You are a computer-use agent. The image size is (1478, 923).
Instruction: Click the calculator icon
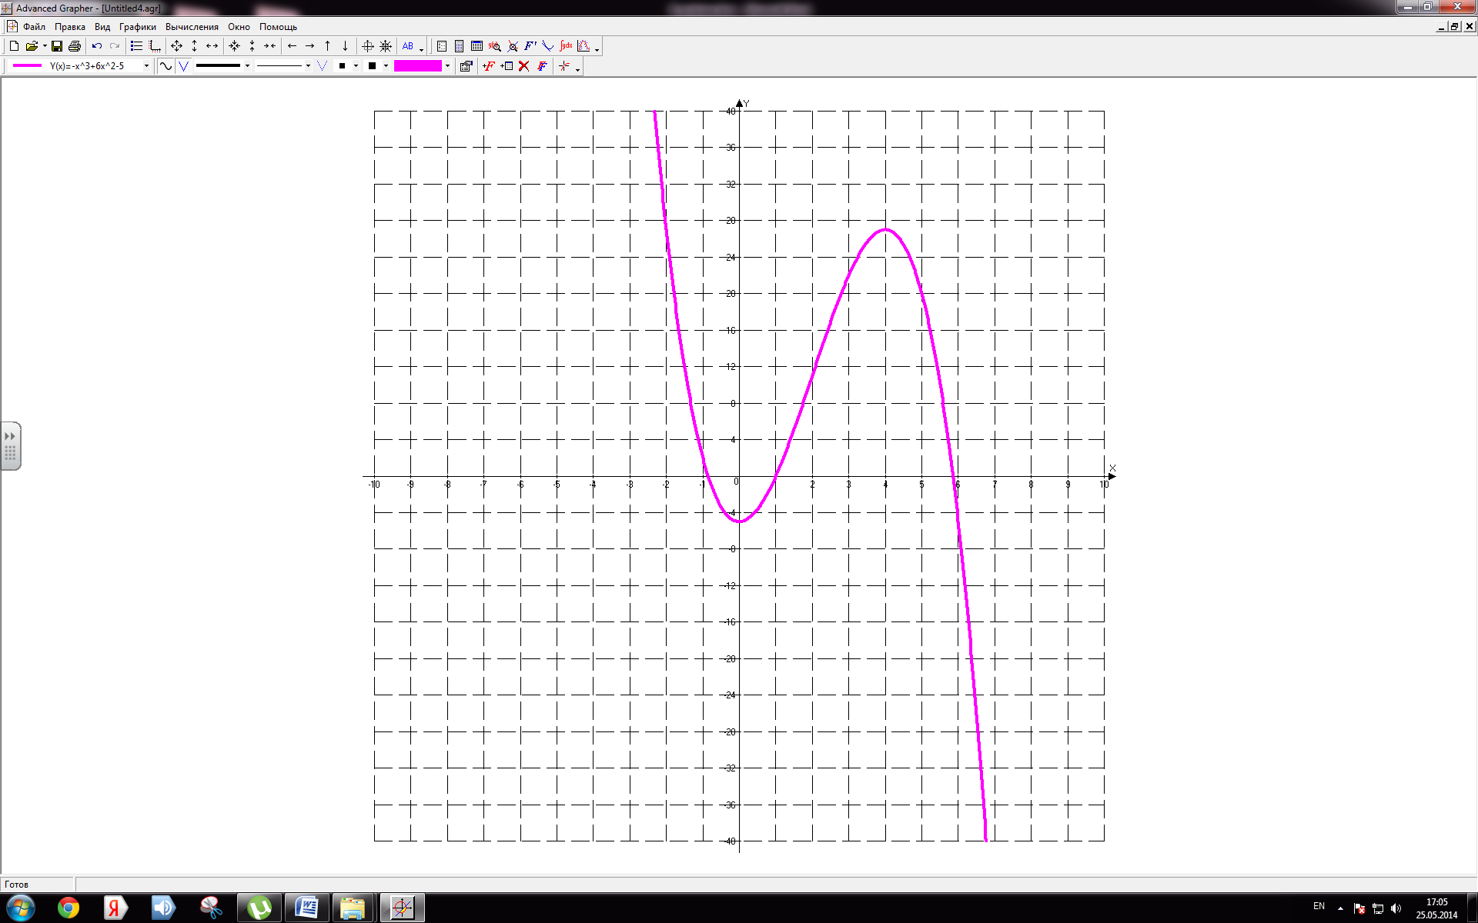(460, 46)
